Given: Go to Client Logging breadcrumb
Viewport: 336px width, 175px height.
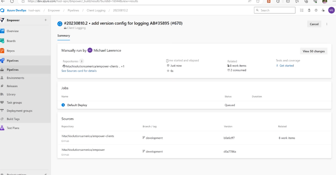Looking at the screenshot, I should point(96,10).
